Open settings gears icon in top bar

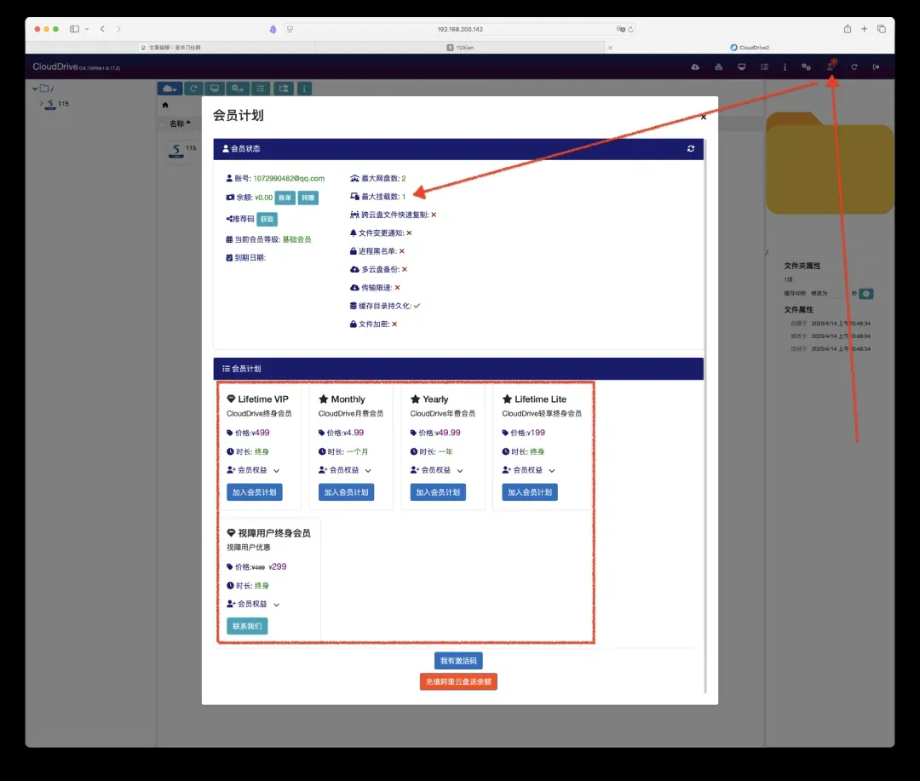[x=806, y=67]
